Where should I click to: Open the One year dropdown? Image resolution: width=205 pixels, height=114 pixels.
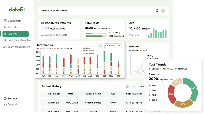tap(113, 46)
